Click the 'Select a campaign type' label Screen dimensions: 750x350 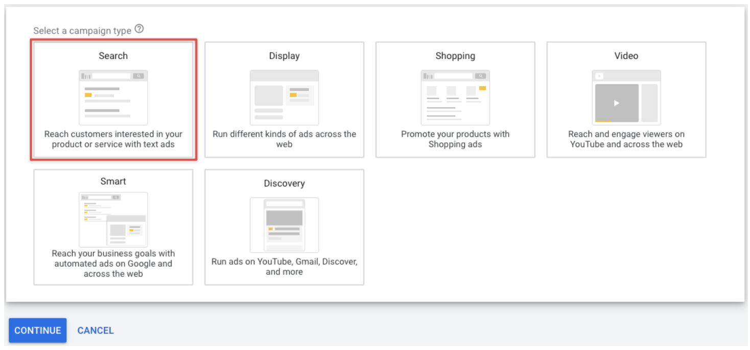82,31
